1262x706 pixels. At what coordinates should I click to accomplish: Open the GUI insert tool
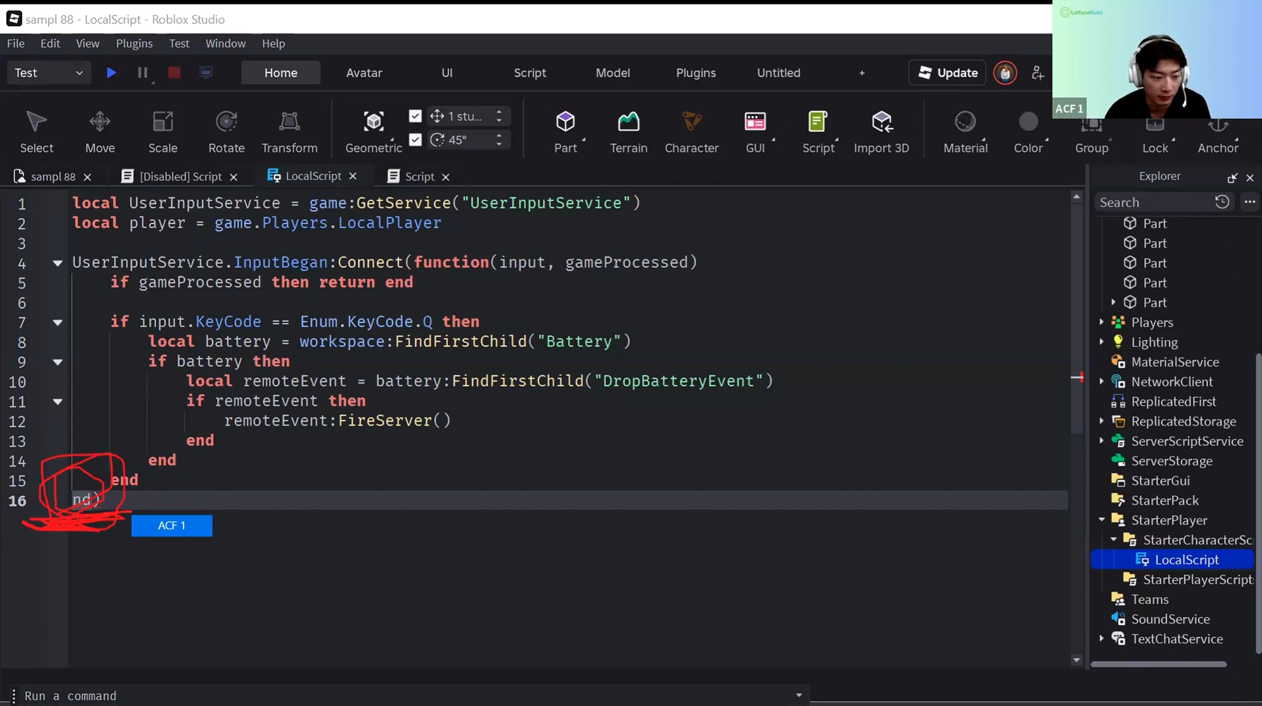click(x=755, y=132)
